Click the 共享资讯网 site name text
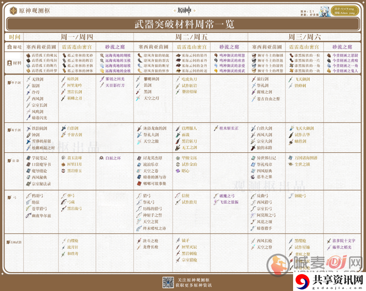 [338, 279]
